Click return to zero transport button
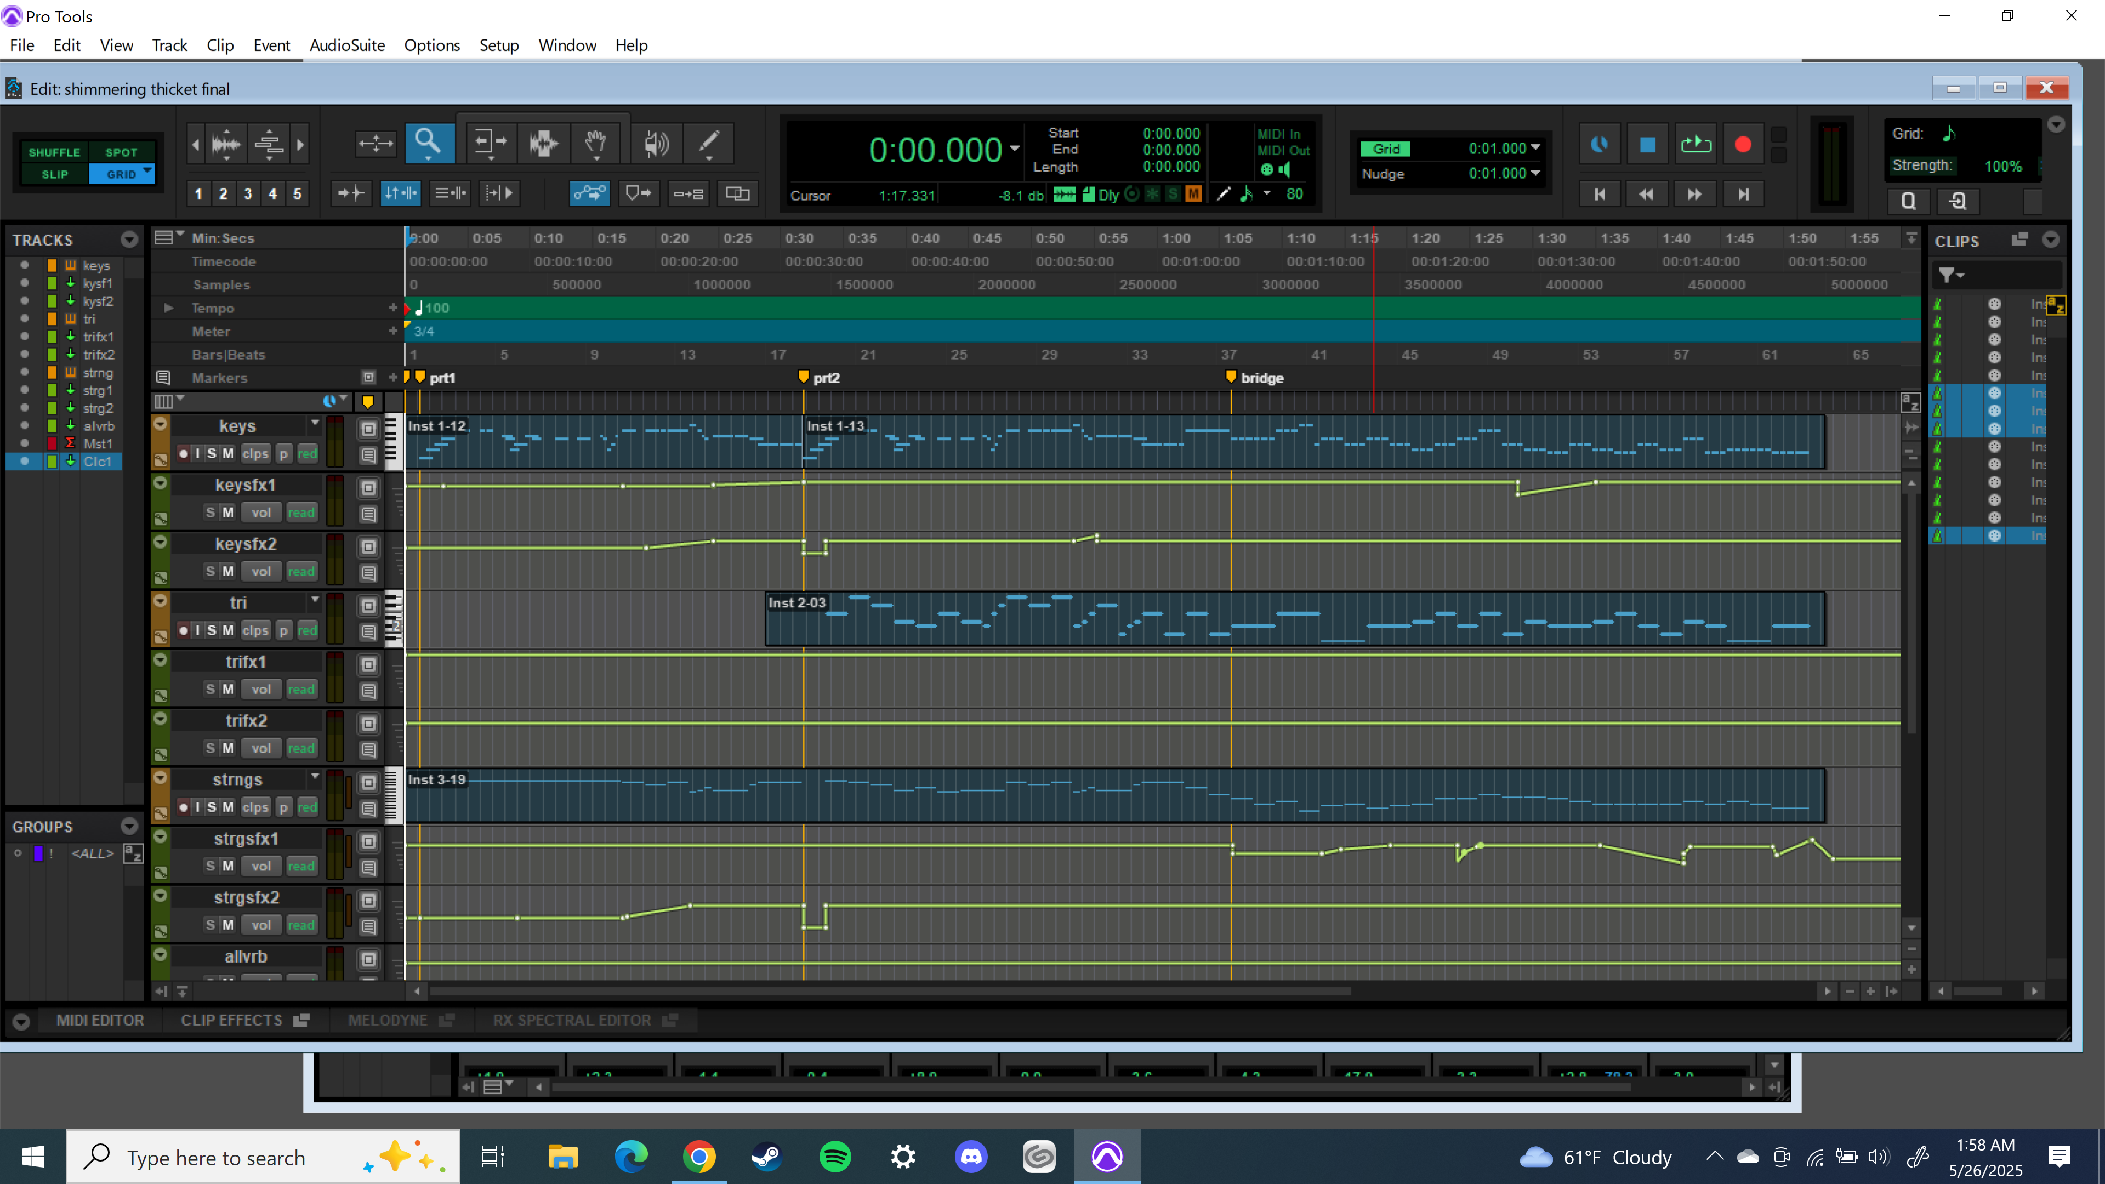This screenshot has height=1184, width=2105. coord(1599,193)
